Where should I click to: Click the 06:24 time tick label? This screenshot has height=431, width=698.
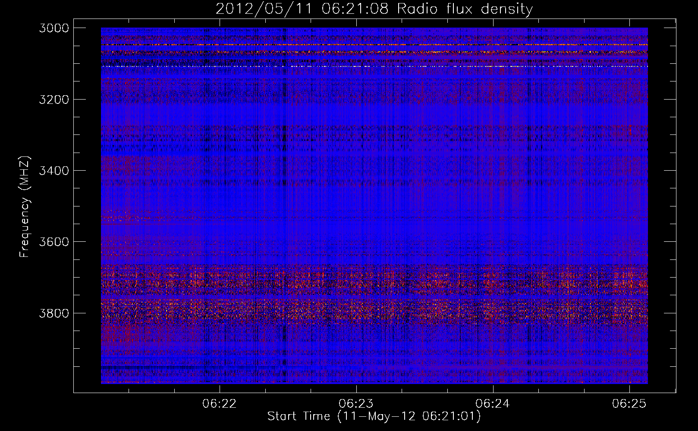click(x=493, y=403)
